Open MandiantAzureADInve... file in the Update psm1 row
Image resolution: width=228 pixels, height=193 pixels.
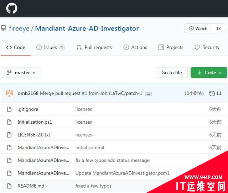(43, 173)
